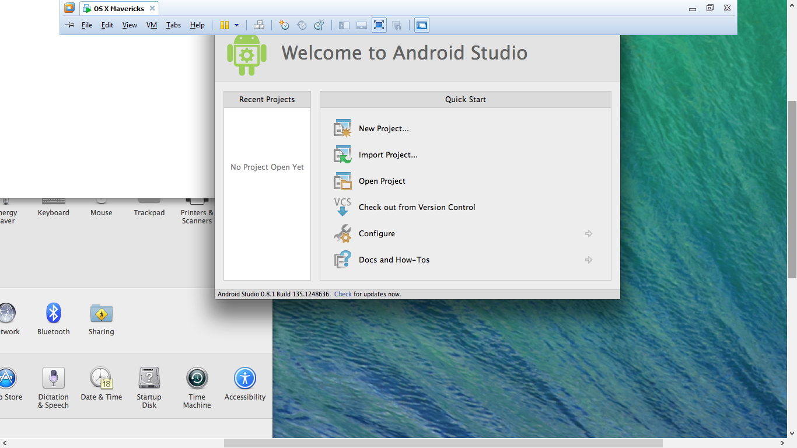Open the power options dropdown arrow
797x448 pixels.
[x=236, y=25]
